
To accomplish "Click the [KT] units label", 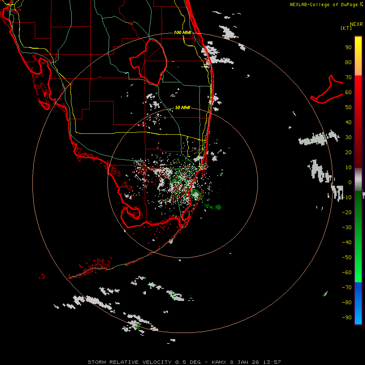I will coord(346,28).
